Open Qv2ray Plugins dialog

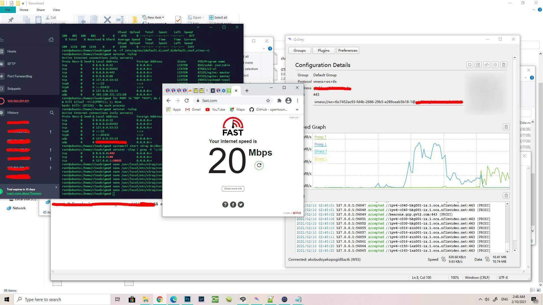pos(324,51)
